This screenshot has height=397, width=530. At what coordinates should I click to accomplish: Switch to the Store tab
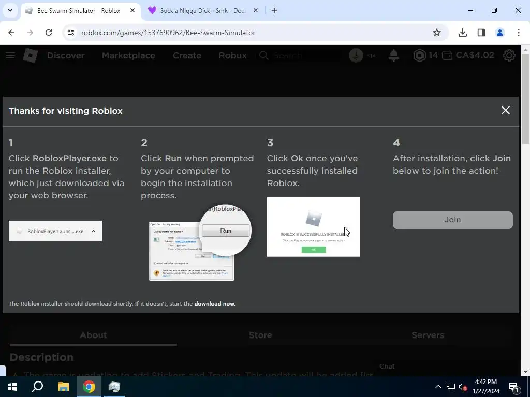click(260, 335)
